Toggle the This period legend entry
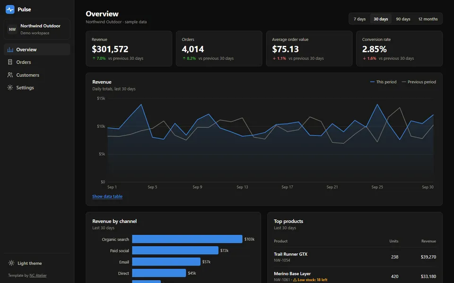454x283 pixels. pyautogui.click(x=384, y=82)
